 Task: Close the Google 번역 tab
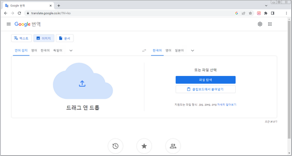coord(50,5)
